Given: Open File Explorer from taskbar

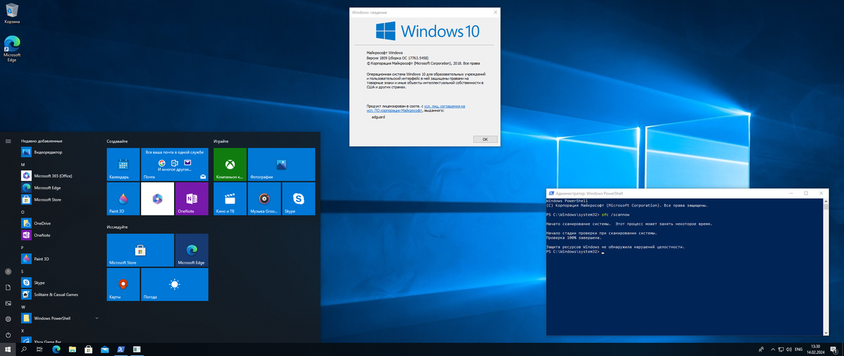Looking at the screenshot, I should tap(72, 349).
